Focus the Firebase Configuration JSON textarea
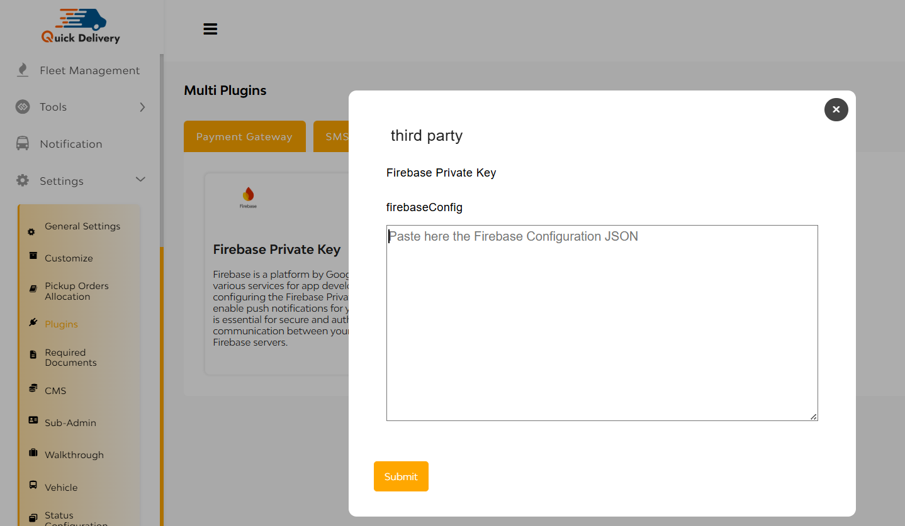This screenshot has height=526, width=905. click(x=602, y=323)
